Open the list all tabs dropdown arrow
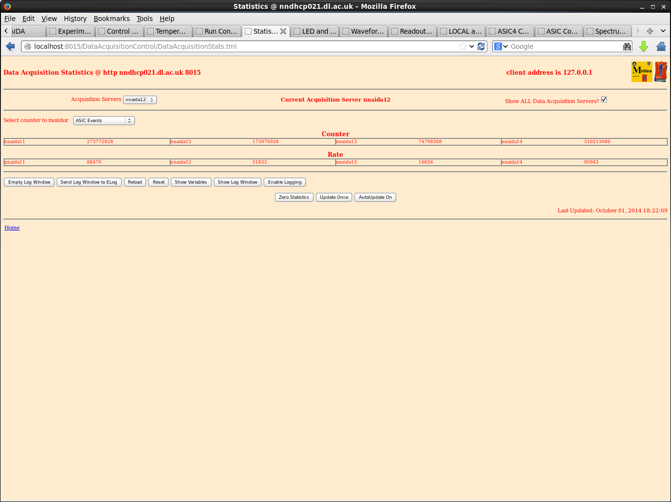671x502 pixels. coord(663,31)
